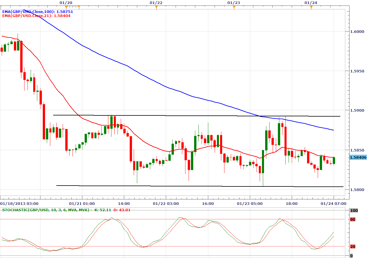Image resolution: width=368 pixels, height=258 pixels.
Task: Select the upper black resistance line
Action: click(196, 115)
